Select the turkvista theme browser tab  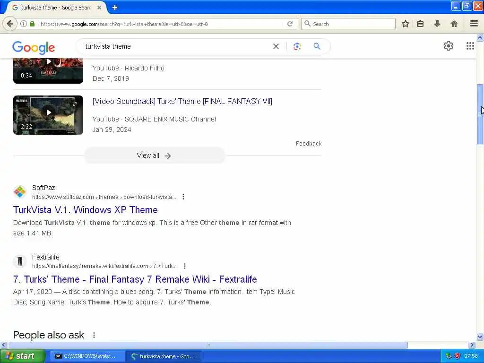point(56,8)
